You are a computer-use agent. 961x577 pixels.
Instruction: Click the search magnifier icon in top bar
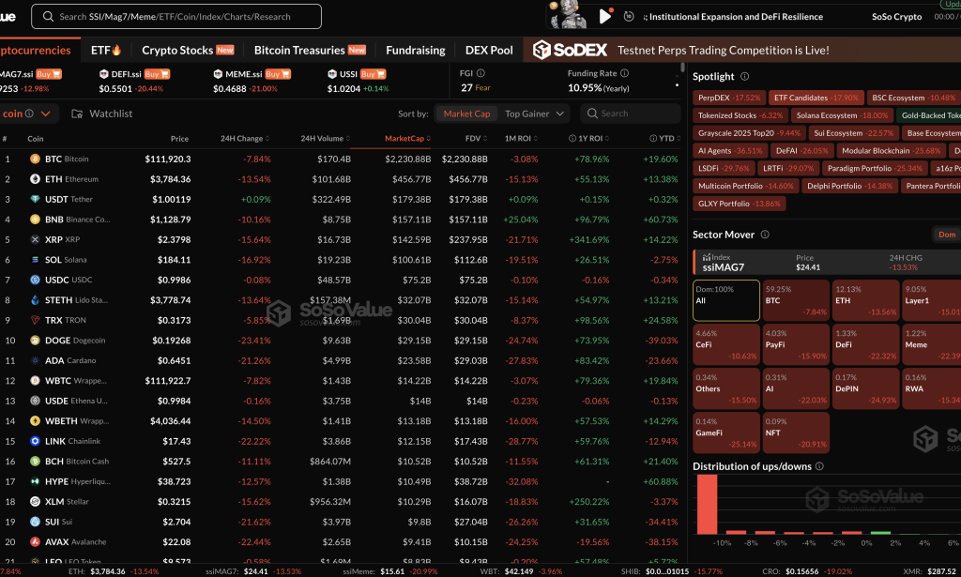tap(48, 17)
